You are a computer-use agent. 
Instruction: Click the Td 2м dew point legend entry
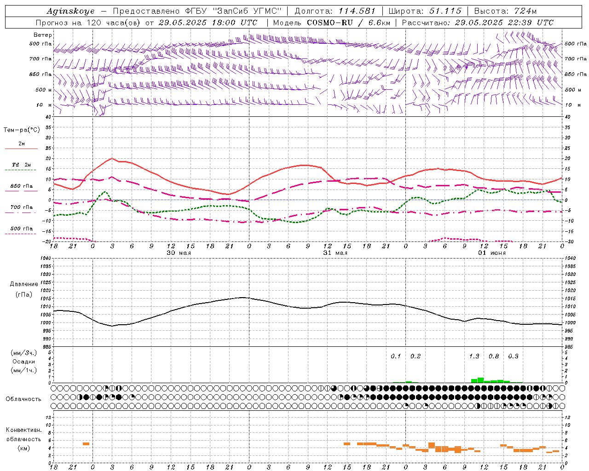tap(22, 165)
